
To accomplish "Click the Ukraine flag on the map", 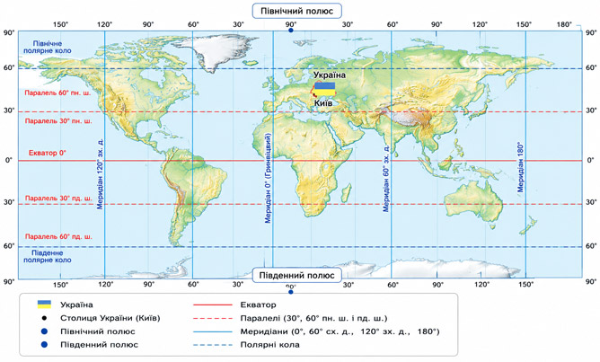I will click(324, 89).
